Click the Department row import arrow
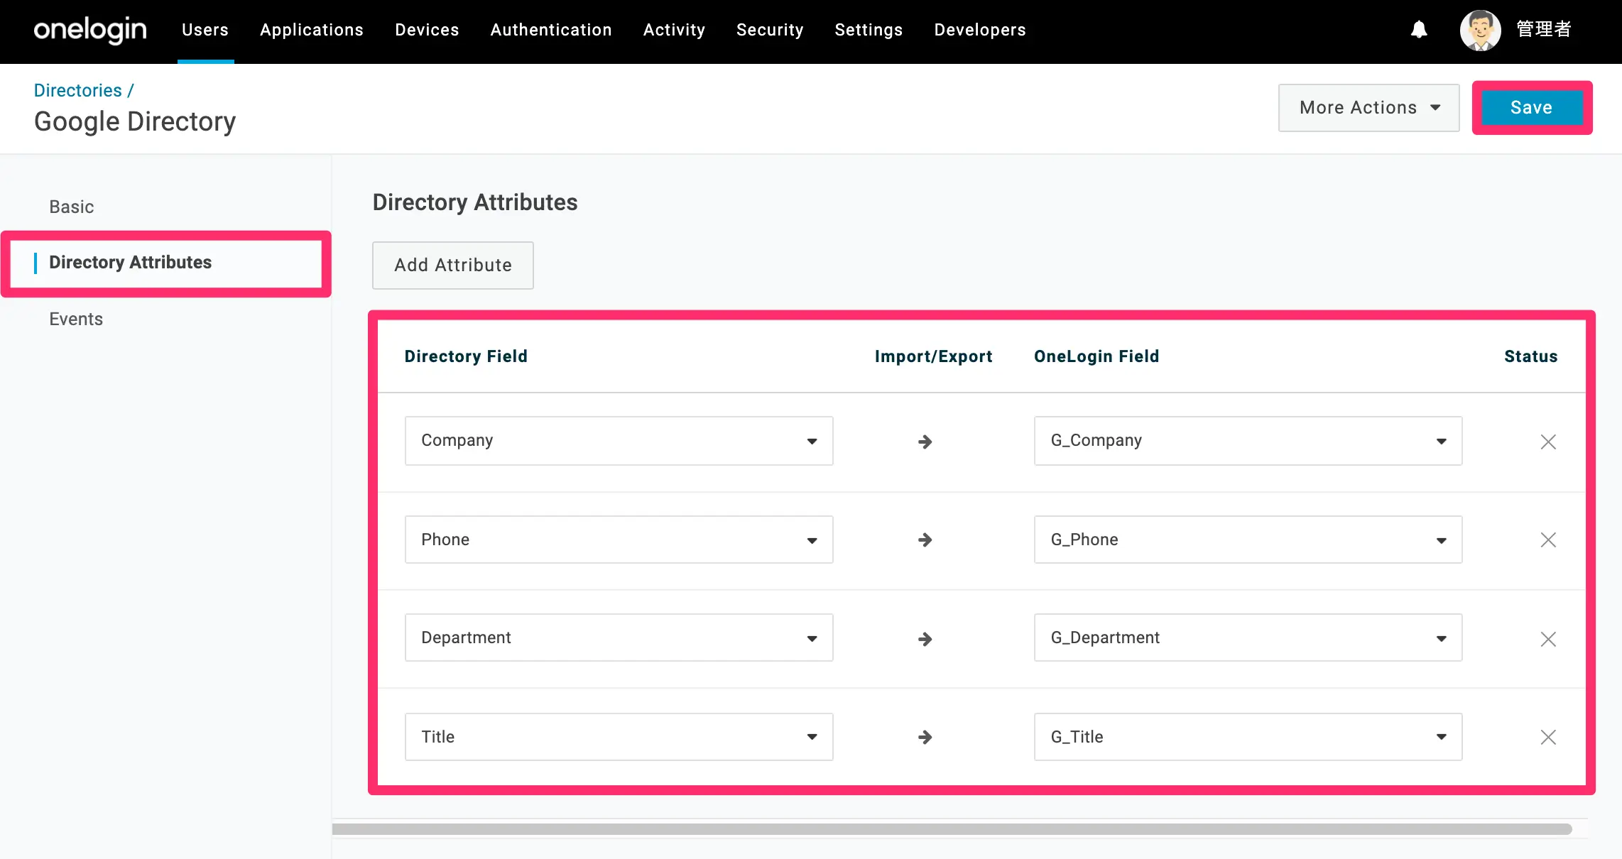Image resolution: width=1622 pixels, height=859 pixels. pyautogui.click(x=925, y=639)
